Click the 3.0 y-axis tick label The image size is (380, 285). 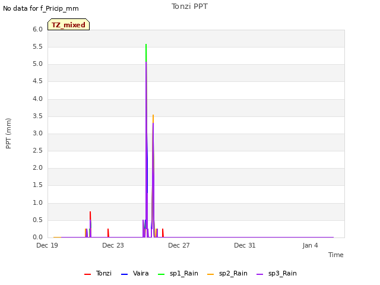[x=37, y=133]
